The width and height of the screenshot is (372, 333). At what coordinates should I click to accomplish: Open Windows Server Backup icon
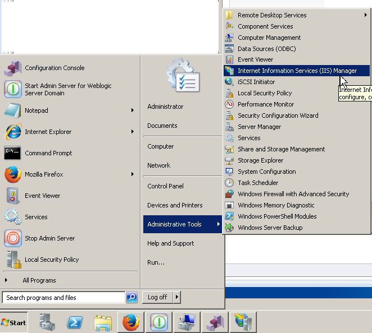coord(229,228)
